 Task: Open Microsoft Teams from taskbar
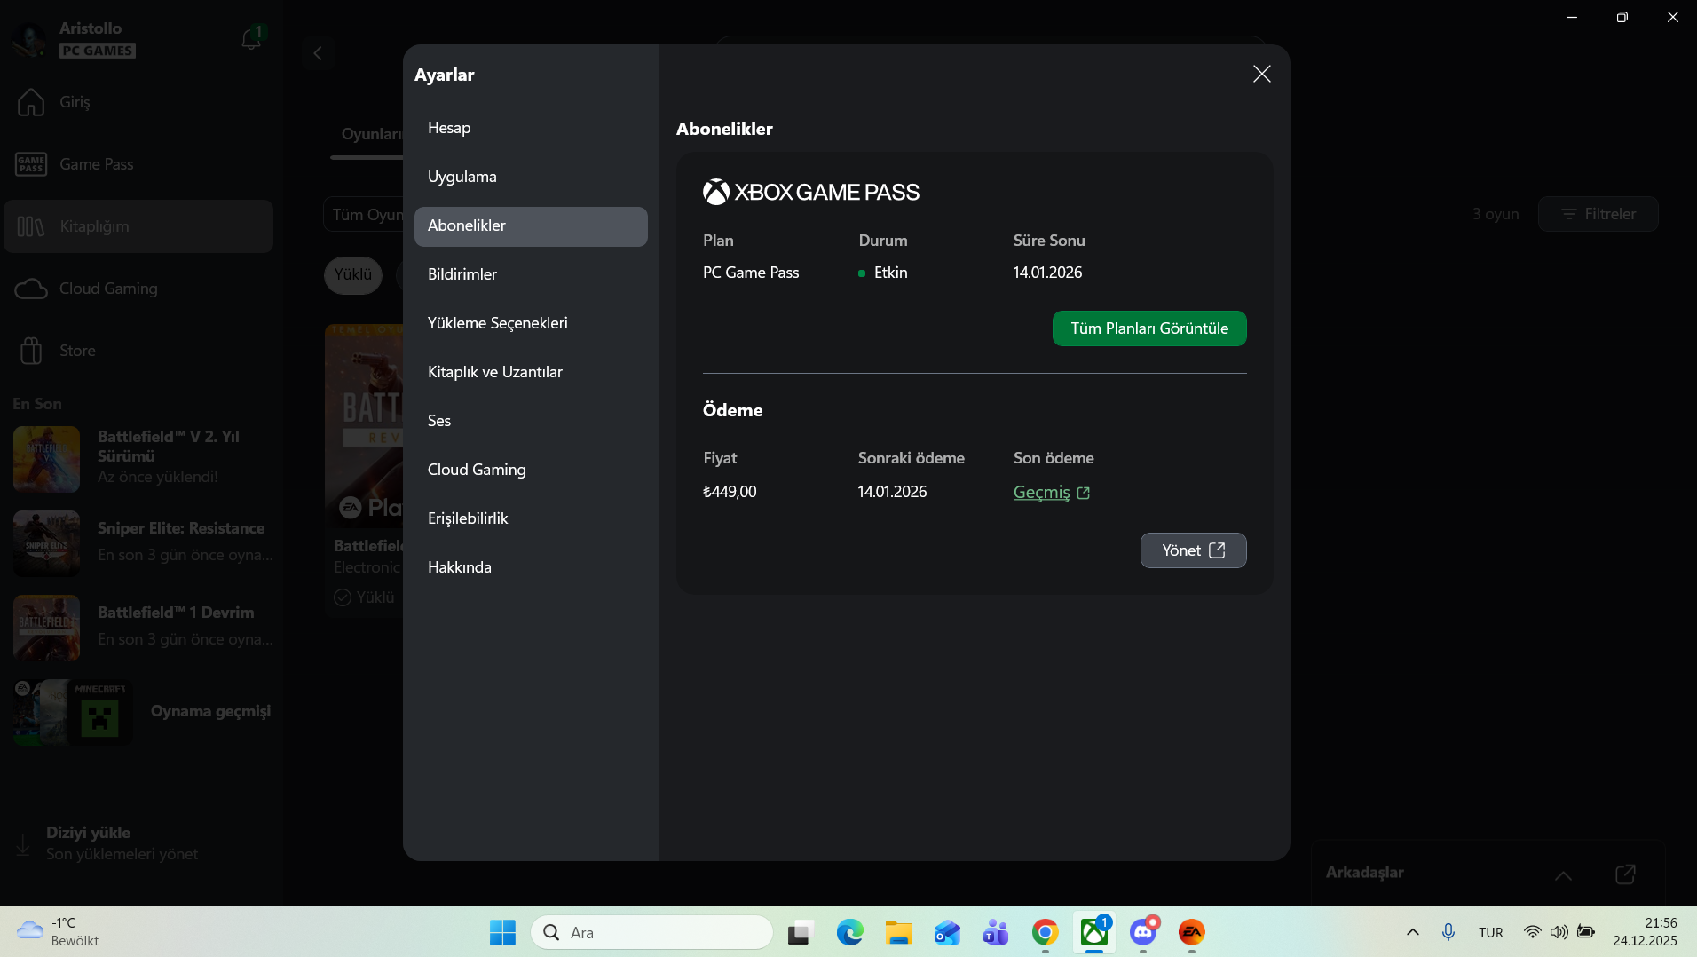tap(996, 932)
